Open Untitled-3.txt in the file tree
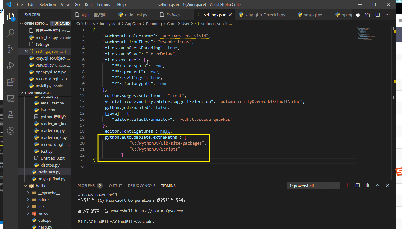Screen dimensions: 402x229 tap(45, 158)
